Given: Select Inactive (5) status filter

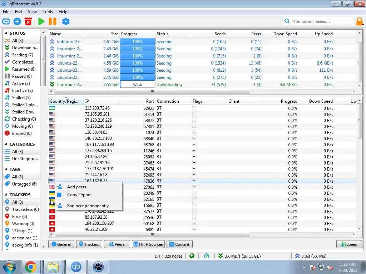Looking at the screenshot, I should 21,90.
